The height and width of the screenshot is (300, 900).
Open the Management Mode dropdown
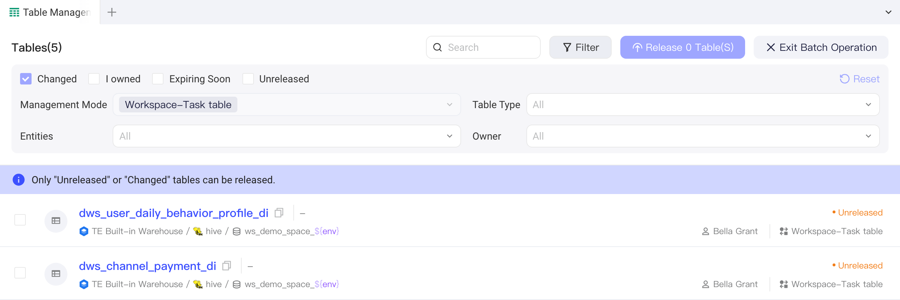pos(287,105)
